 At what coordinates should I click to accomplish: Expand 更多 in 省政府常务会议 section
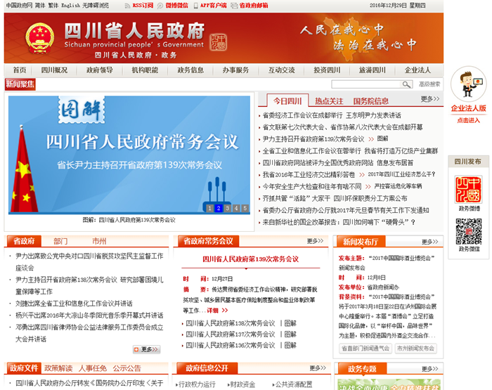316,241
